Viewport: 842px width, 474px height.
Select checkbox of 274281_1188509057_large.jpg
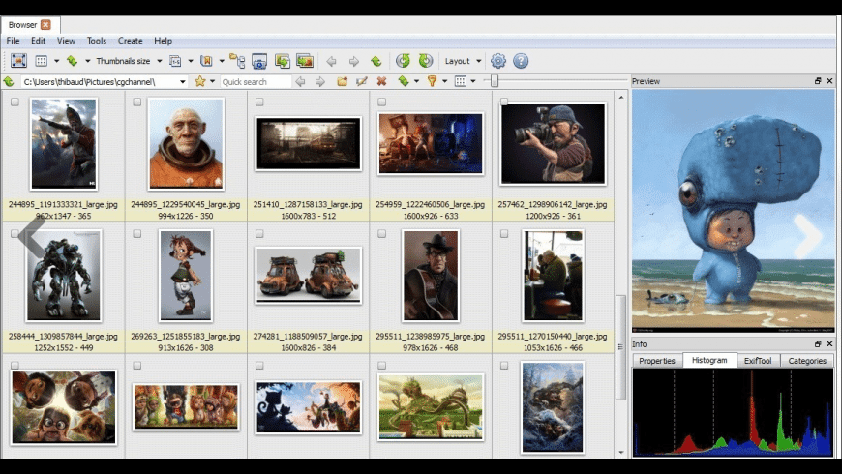tap(259, 234)
